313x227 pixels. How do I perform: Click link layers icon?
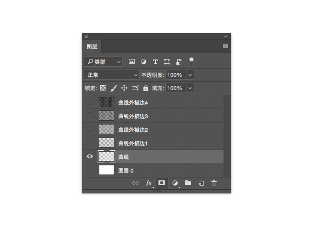click(136, 183)
